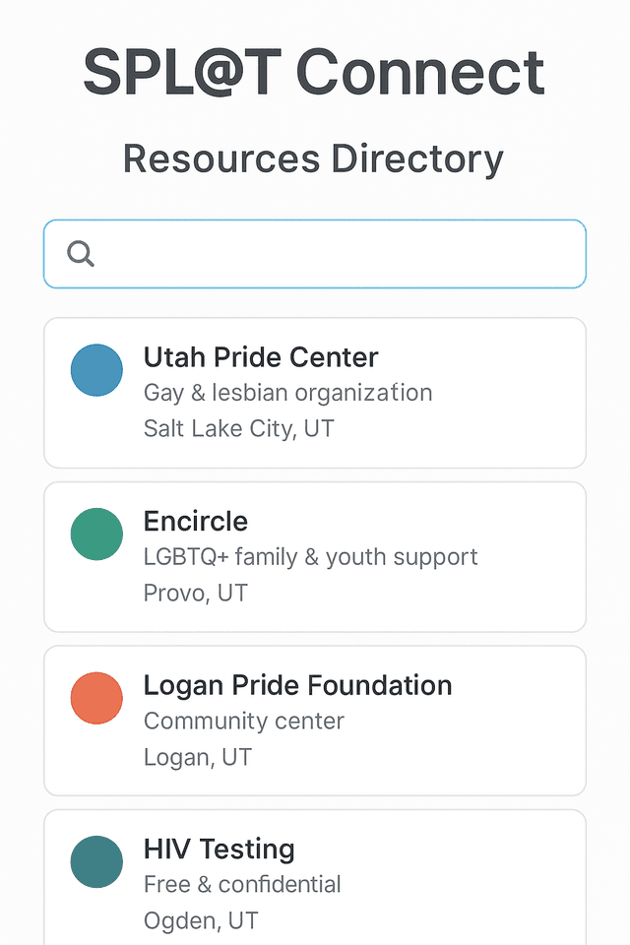Image resolution: width=630 pixels, height=945 pixels.
Task: Open the Utah Pride Center resource card
Action: [x=315, y=392]
